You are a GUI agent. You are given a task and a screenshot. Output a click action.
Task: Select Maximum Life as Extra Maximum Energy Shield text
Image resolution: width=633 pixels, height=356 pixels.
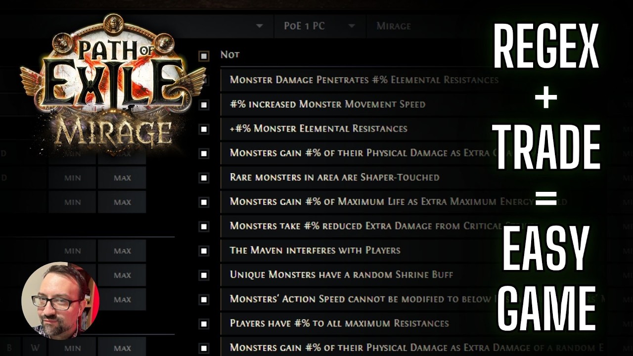(x=398, y=202)
